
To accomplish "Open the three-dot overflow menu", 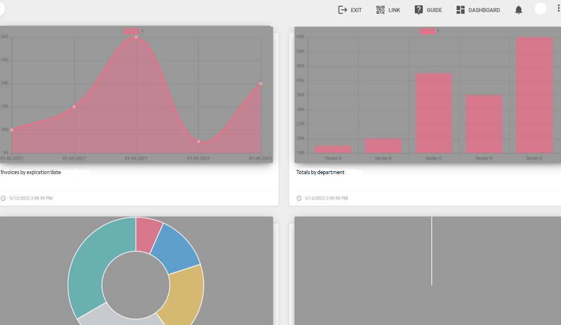I will pos(558,8).
